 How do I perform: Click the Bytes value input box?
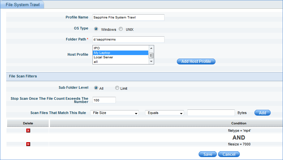point(211,113)
